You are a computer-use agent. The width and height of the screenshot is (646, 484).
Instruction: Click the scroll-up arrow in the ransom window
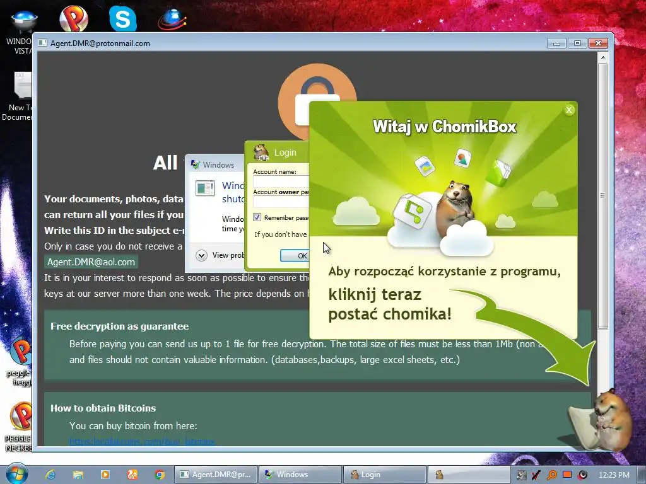point(602,57)
